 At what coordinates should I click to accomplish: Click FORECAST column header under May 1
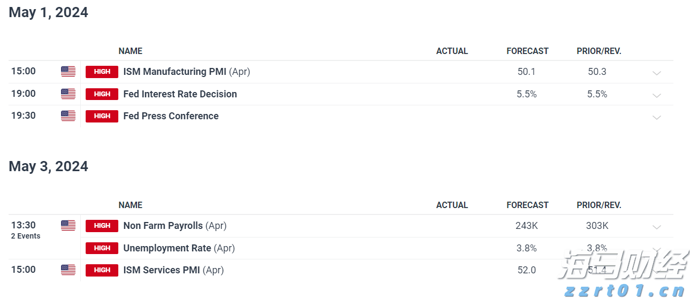tap(527, 51)
